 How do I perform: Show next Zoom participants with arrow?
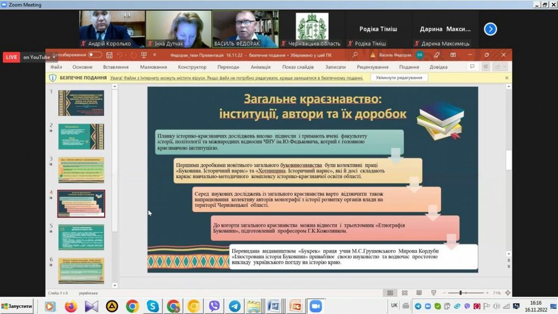[x=490, y=29]
